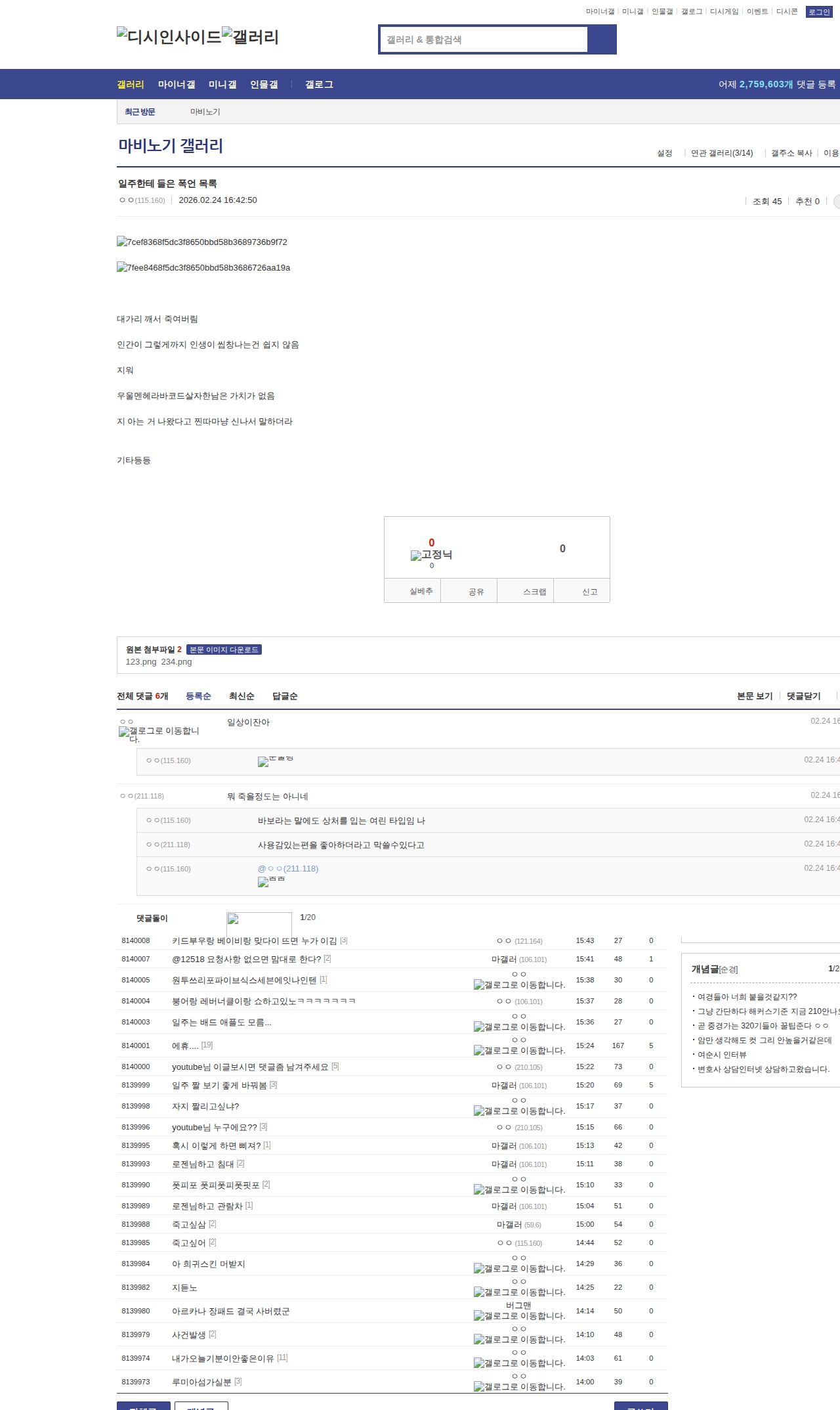Open post 아르카나 장패드 결국 사버렸군
This screenshot has height=1410, width=840.
point(231,1311)
